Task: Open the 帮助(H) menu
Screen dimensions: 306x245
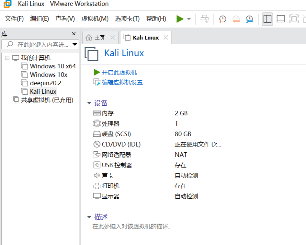Action: coord(156,19)
